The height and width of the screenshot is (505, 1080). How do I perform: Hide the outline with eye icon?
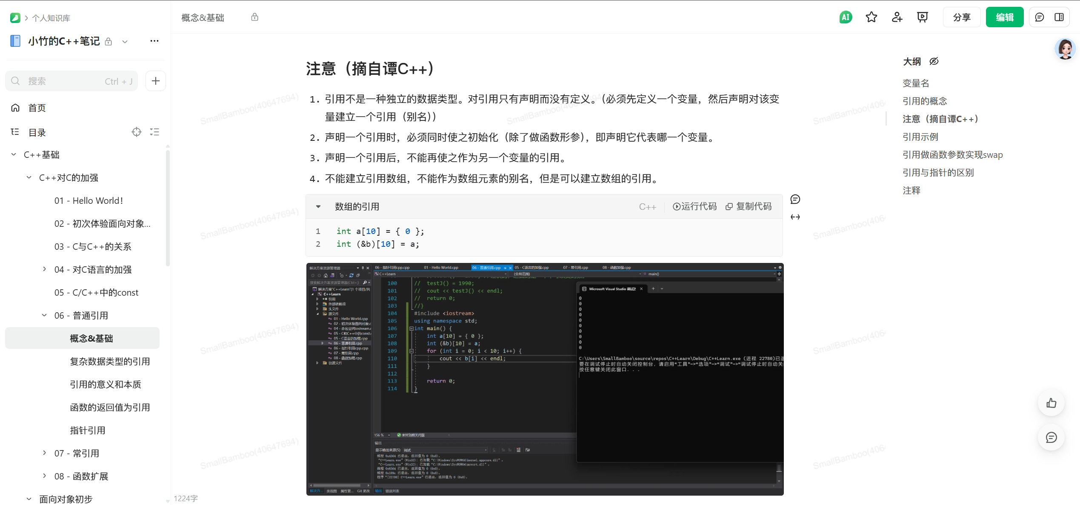pos(934,61)
